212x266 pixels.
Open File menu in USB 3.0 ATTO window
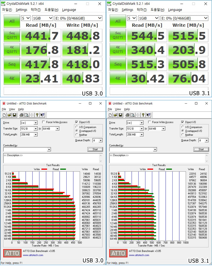4,109
